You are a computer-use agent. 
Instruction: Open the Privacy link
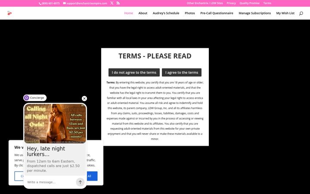[231, 3]
